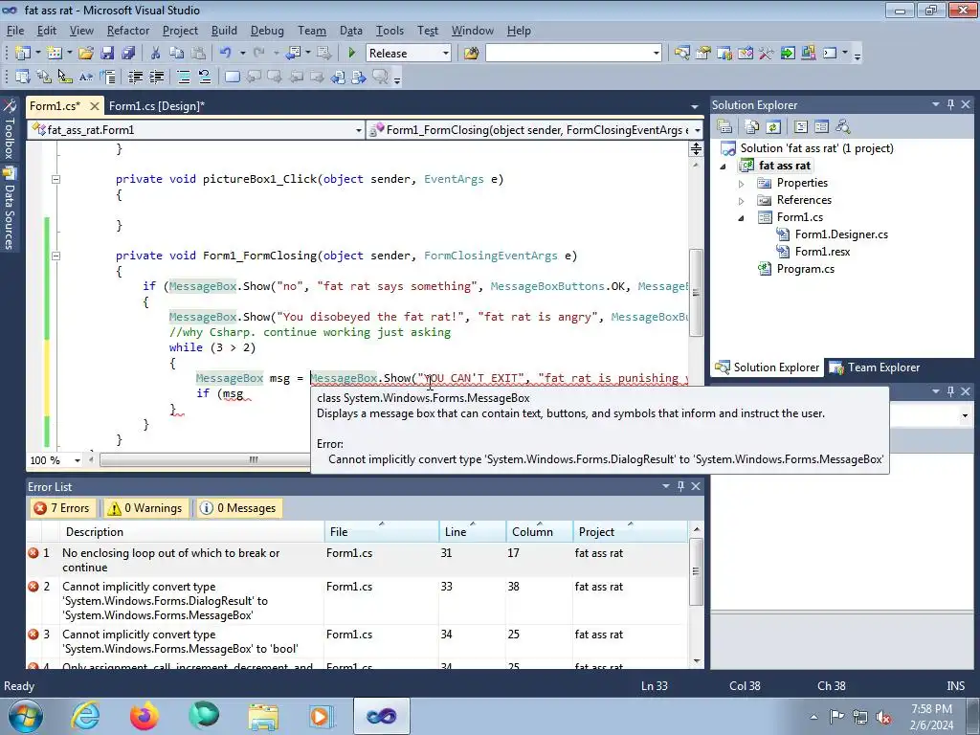The width and height of the screenshot is (980, 735).
Task: Switch to the Team Explorer tab
Action: [875, 367]
